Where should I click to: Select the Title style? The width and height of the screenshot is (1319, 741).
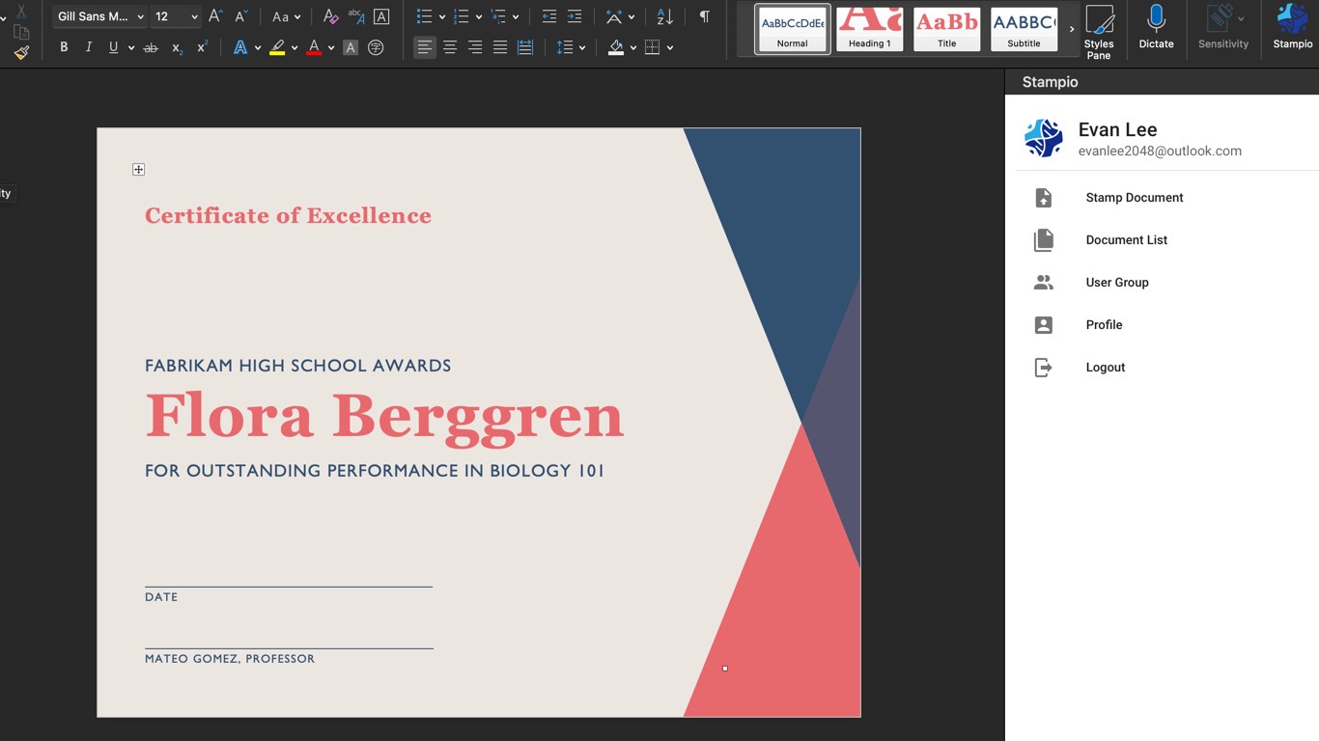pyautogui.click(x=946, y=28)
